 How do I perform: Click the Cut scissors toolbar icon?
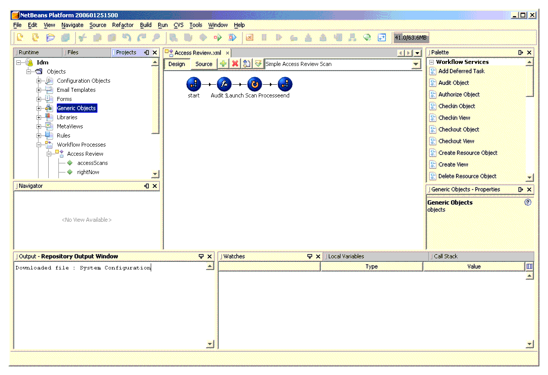pos(83,38)
